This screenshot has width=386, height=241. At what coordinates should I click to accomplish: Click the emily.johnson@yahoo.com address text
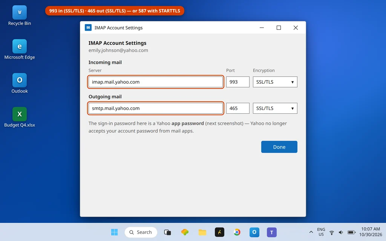(x=118, y=50)
